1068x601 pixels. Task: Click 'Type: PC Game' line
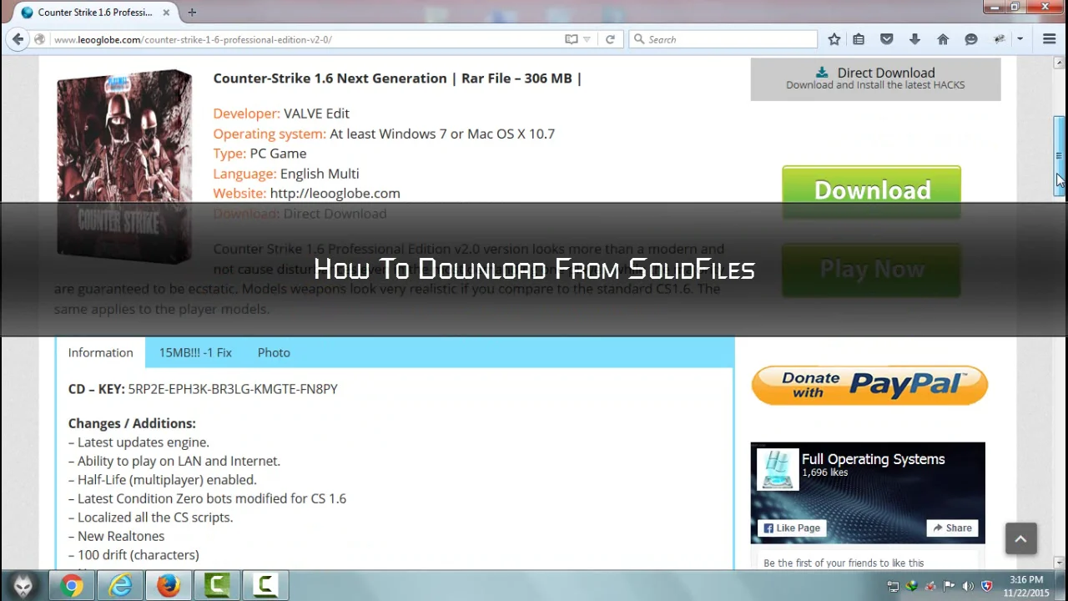(259, 154)
